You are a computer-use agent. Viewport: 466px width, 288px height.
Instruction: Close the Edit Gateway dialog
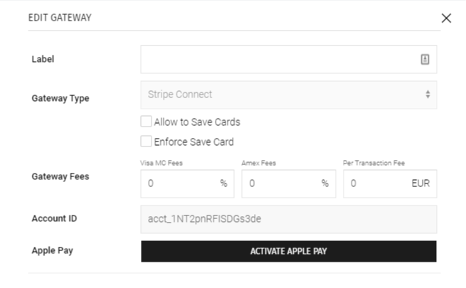click(446, 18)
